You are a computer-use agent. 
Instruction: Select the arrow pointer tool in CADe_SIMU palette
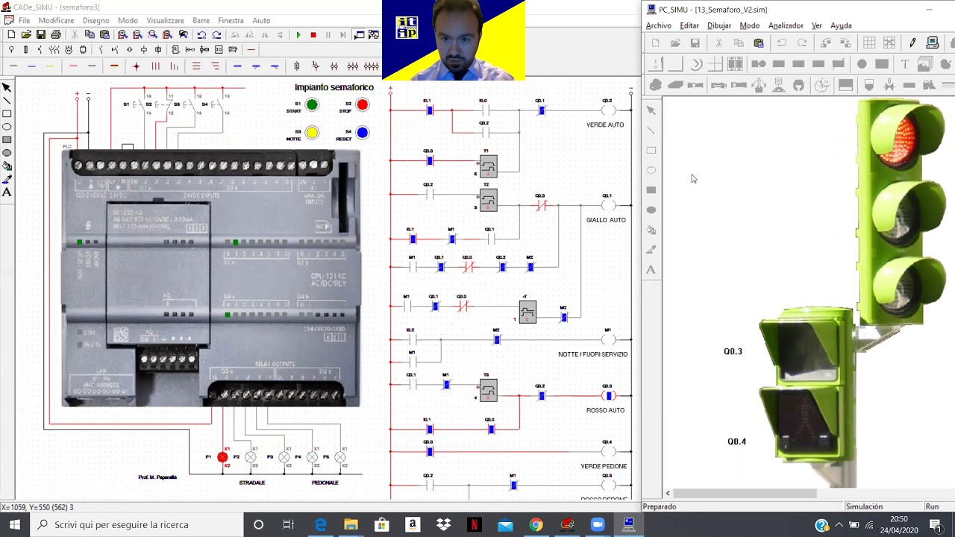(7, 87)
